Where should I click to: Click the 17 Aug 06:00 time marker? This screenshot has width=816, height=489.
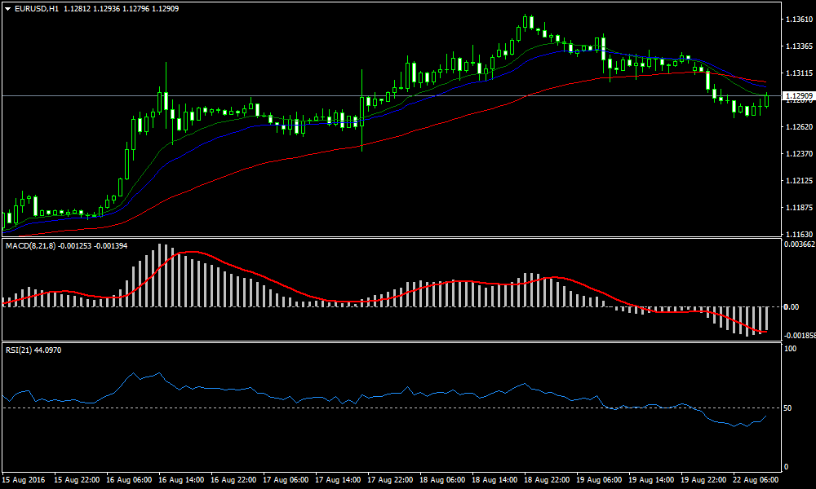[284, 480]
